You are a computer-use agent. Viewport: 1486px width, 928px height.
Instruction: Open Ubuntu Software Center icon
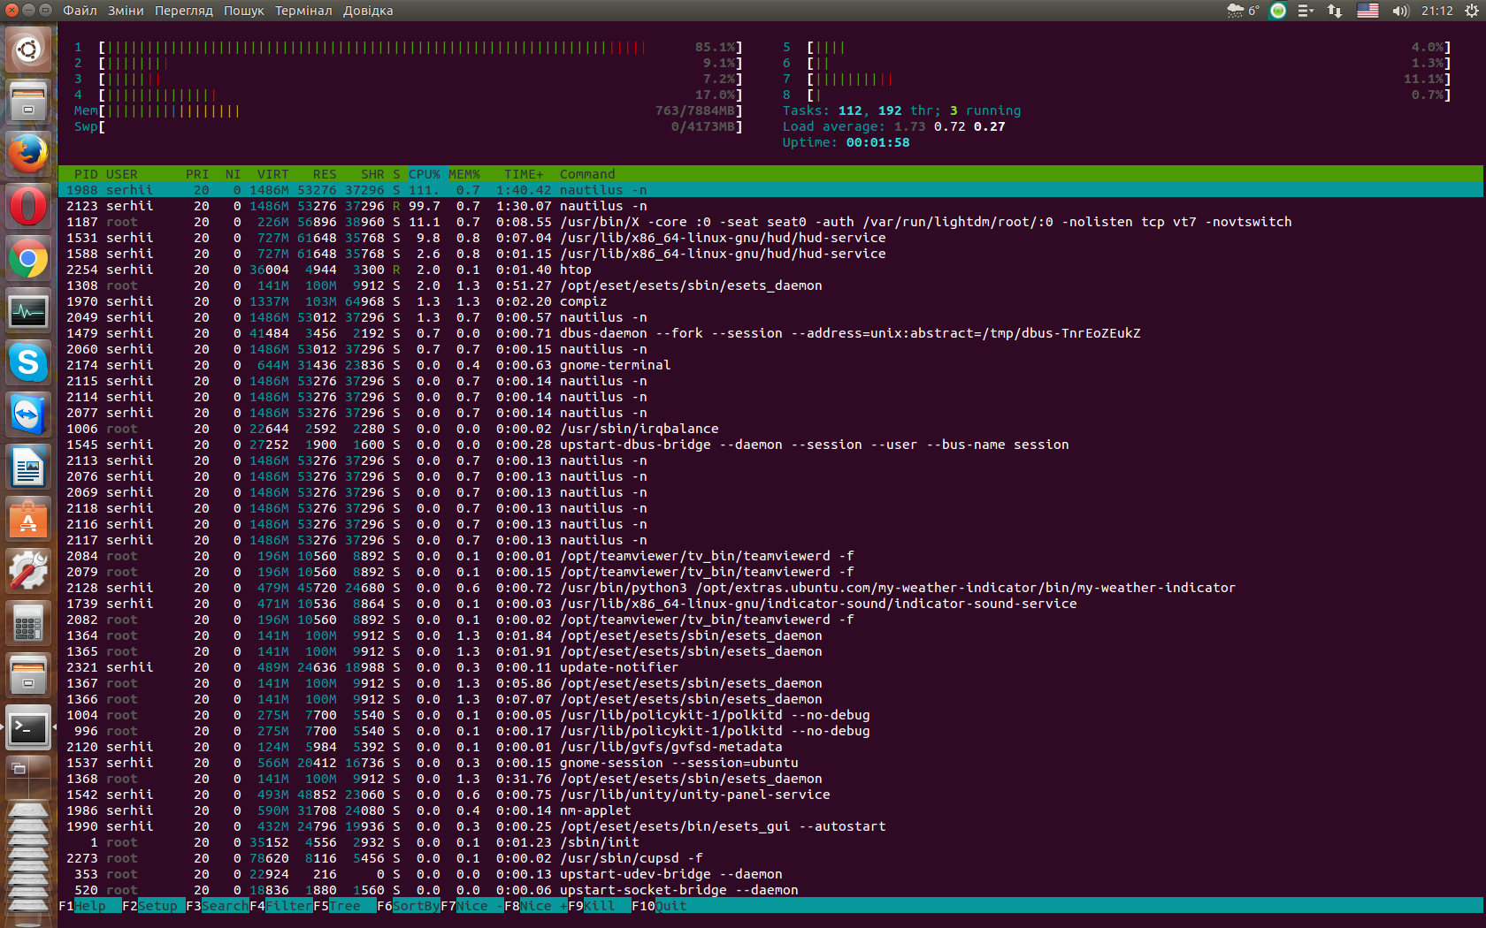tap(28, 520)
